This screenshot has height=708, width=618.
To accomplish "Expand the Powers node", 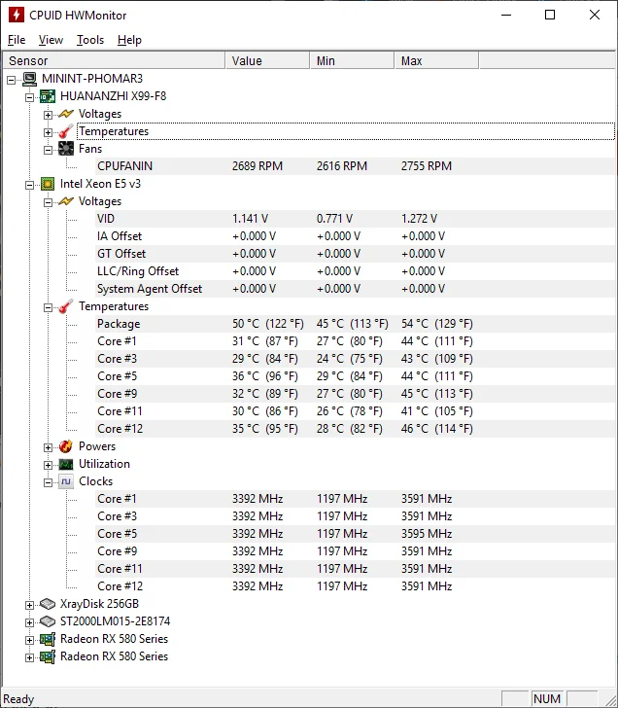I will pos(48,447).
